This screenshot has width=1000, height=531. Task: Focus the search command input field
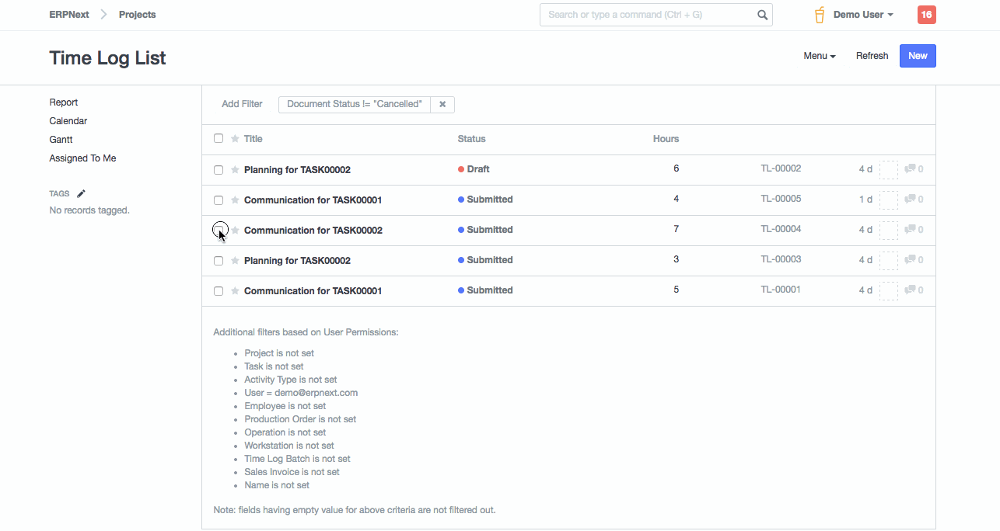pyautogui.click(x=647, y=15)
